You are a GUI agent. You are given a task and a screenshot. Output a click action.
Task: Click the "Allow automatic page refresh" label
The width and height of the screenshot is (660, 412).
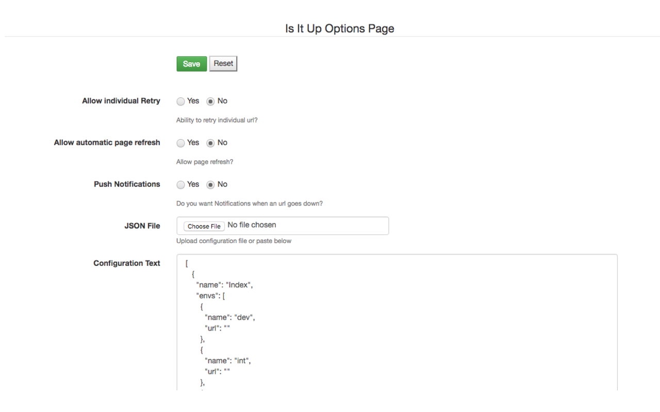(107, 143)
